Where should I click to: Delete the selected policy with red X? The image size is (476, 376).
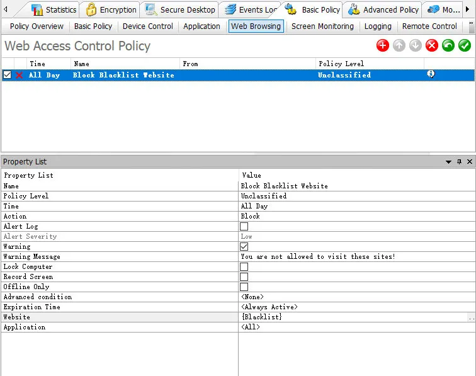[x=431, y=45]
